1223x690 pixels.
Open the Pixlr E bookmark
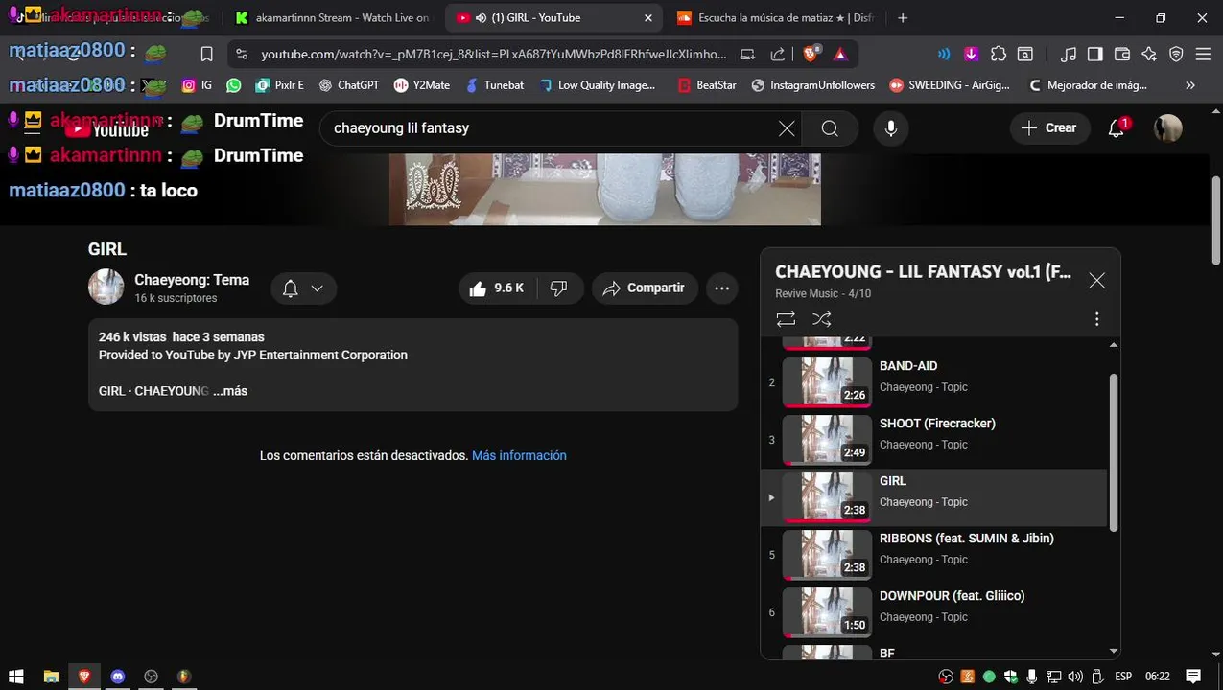point(279,85)
